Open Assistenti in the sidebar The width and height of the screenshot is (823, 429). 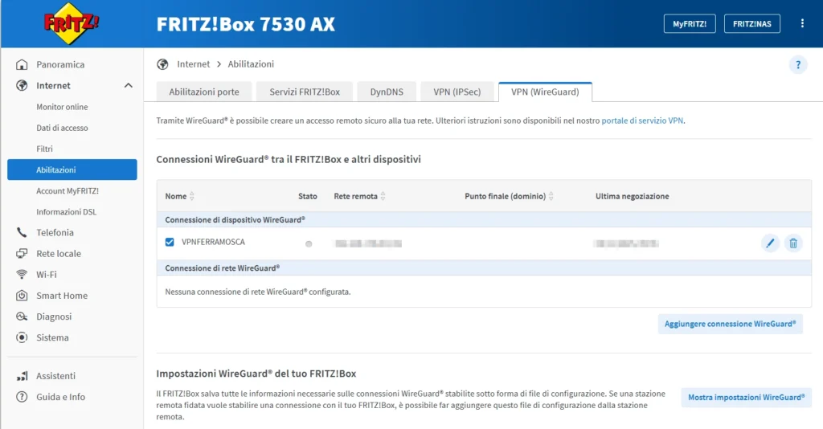(55, 375)
